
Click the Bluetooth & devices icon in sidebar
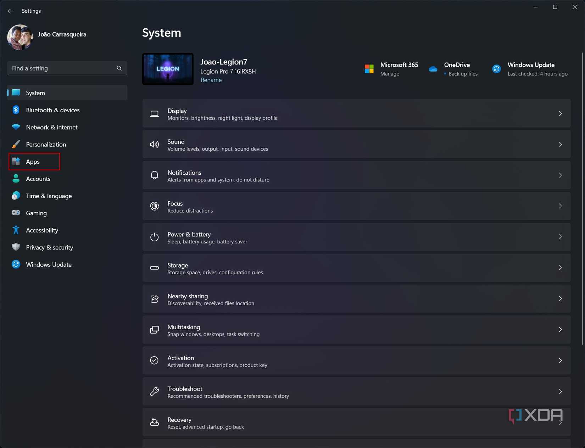[x=16, y=110]
